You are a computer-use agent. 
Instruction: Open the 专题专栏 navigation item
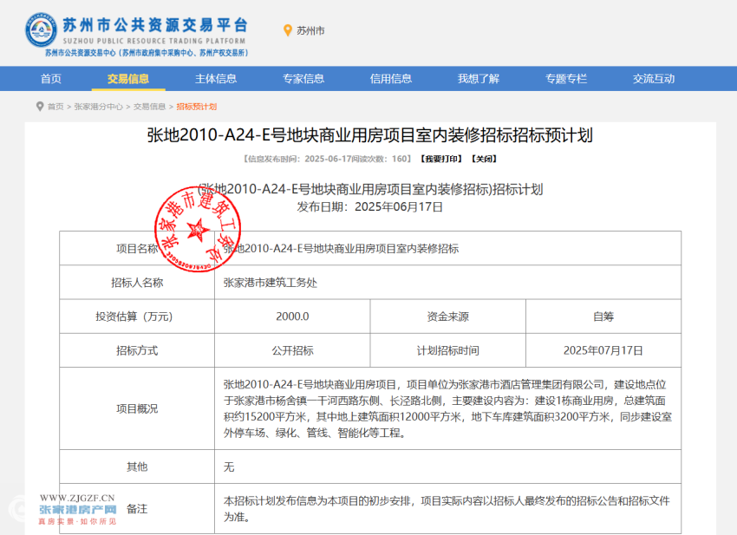566,79
